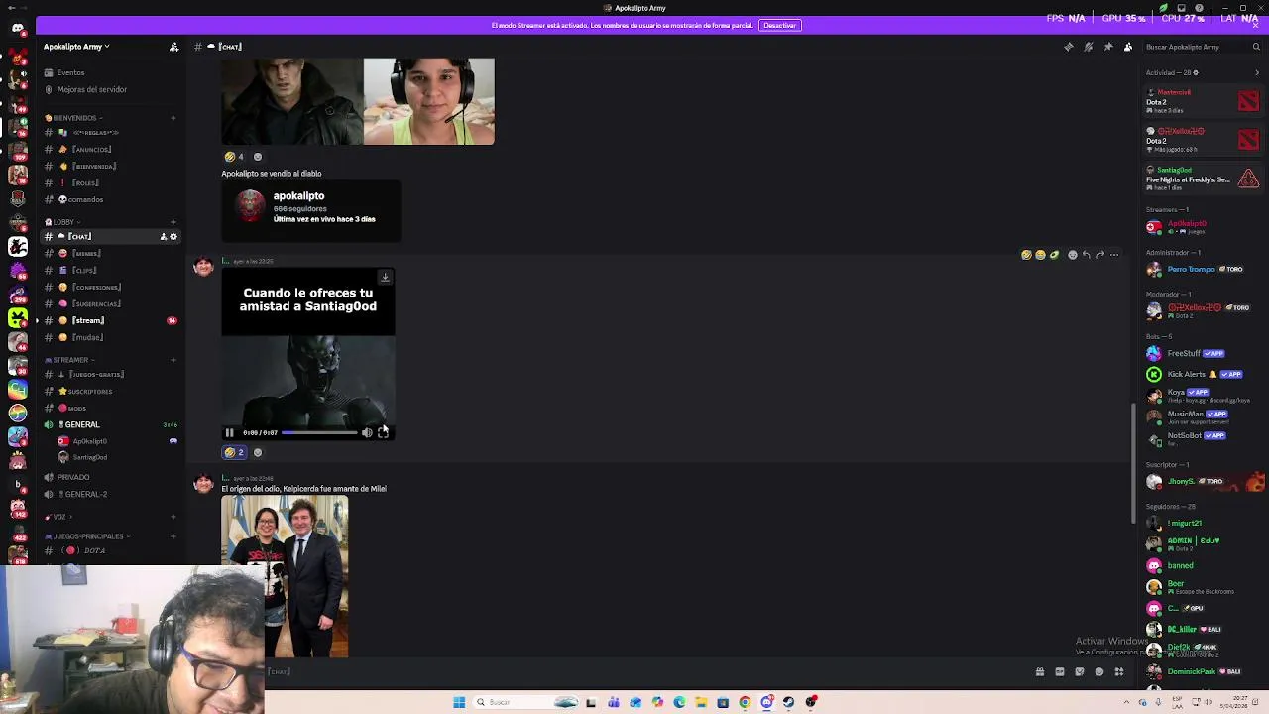1269x714 pixels.
Task: Open the ROLES channel
Action: point(85,182)
